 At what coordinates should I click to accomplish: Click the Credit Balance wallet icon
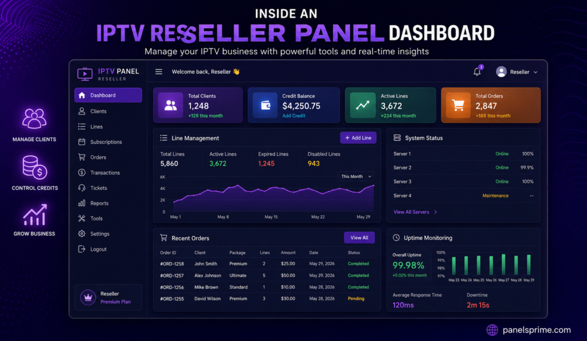coord(265,105)
